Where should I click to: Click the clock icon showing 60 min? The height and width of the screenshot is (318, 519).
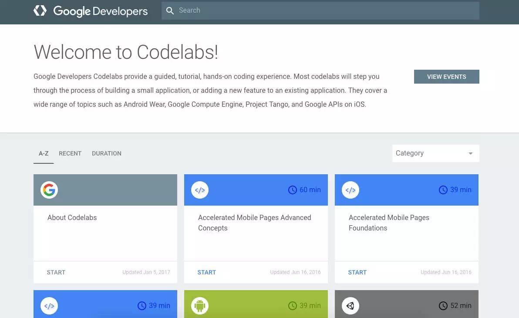(x=292, y=190)
